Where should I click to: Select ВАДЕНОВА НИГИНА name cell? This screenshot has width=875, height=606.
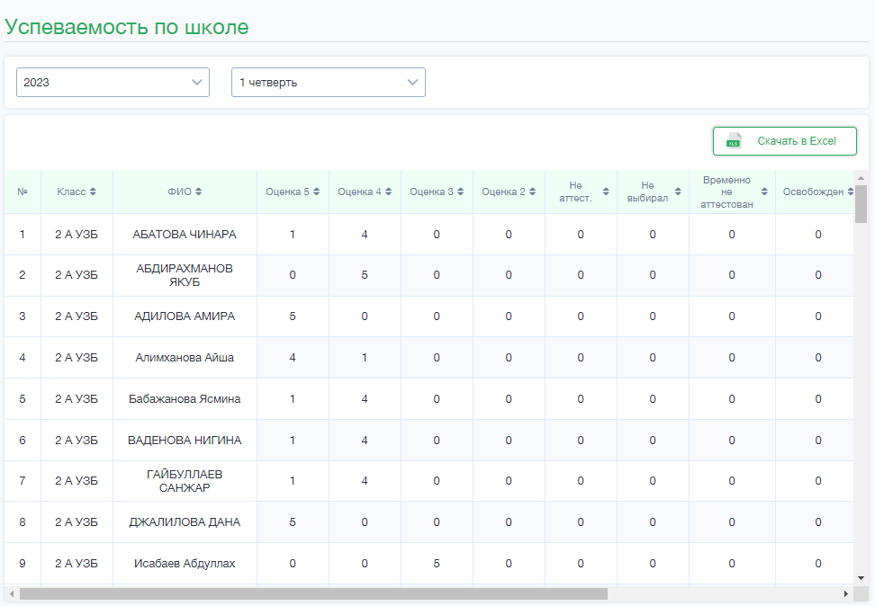185,440
